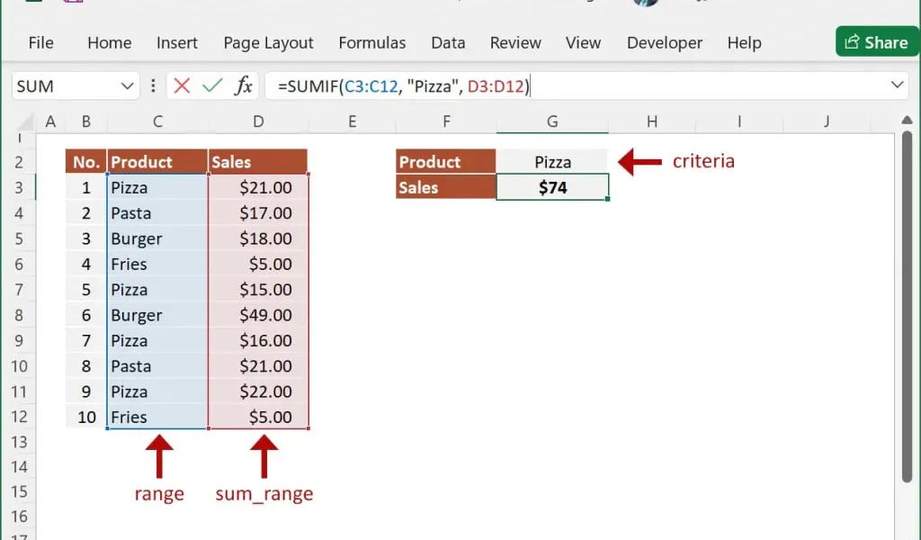Select cell G3 showing the $74 result
Image resolution: width=921 pixels, height=540 pixels.
pos(551,186)
